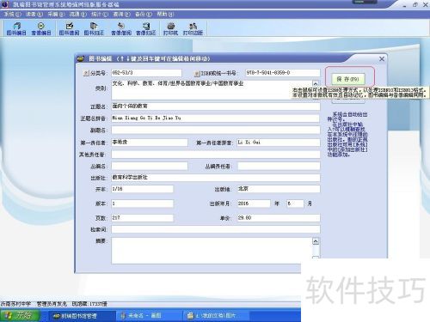Open the 系统 menu
Screen dimensions: 430x322
pos(12,14)
